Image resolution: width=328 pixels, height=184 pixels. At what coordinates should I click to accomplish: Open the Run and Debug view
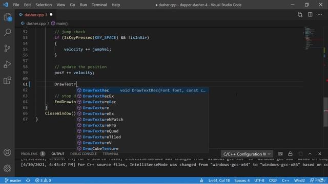pyautogui.click(x=7, y=64)
